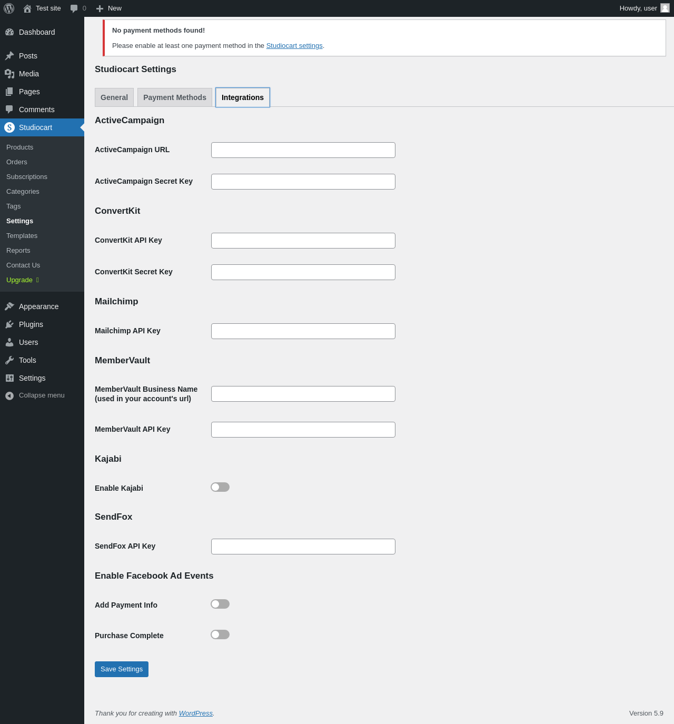Image resolution: width=674 pixels, height=724 pixels.
Task: Click the plus New icon in admin bar
Action: [100, 8]
